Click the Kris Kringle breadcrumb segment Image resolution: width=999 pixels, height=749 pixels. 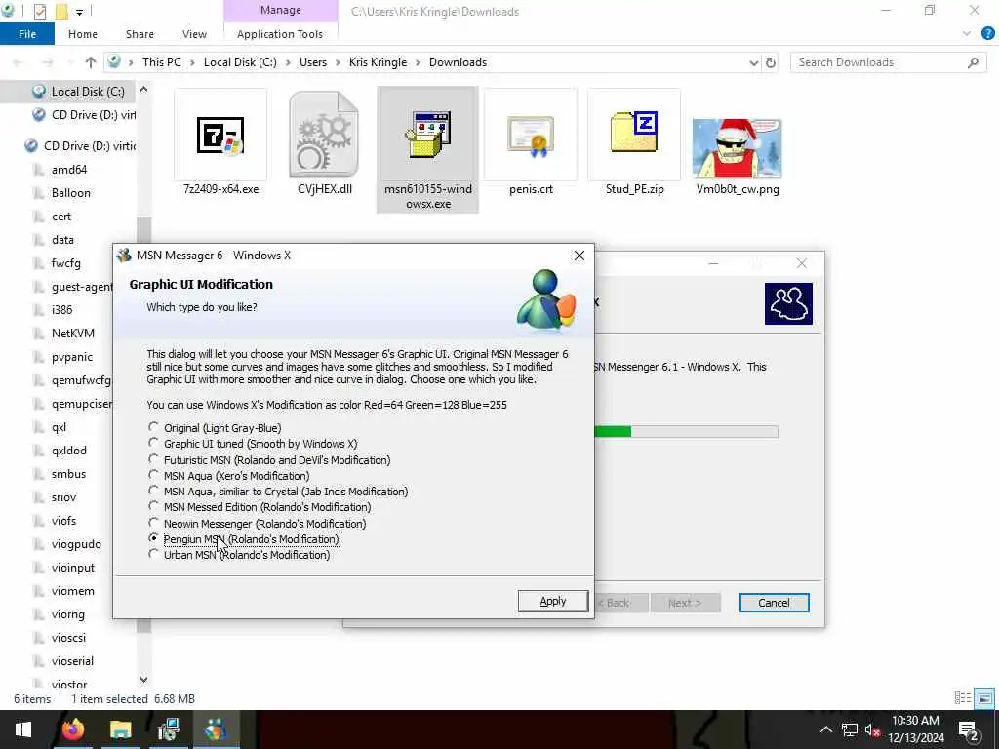click(378, 62)
